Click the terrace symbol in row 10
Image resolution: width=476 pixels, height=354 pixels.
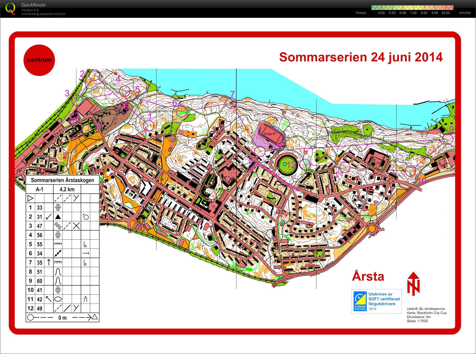58,290
